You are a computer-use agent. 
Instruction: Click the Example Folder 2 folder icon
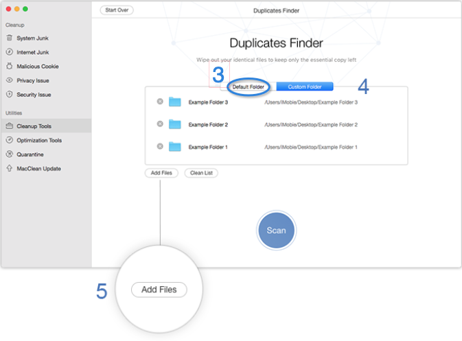pos(175,124)
